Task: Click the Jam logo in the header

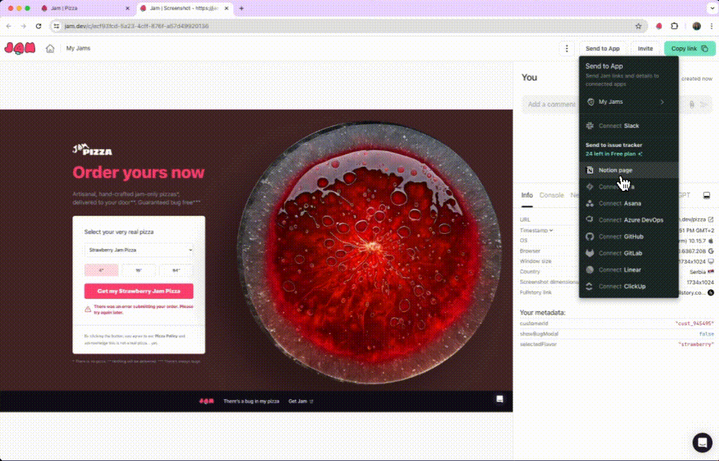Action: coord(19,48)
